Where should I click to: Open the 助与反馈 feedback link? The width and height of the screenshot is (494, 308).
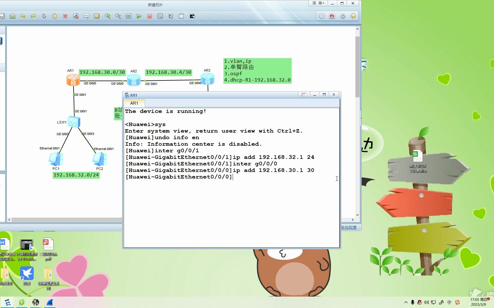click(x=349, y=227)
